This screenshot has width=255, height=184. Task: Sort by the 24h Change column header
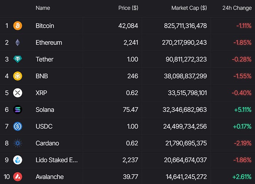click(237, 8)
